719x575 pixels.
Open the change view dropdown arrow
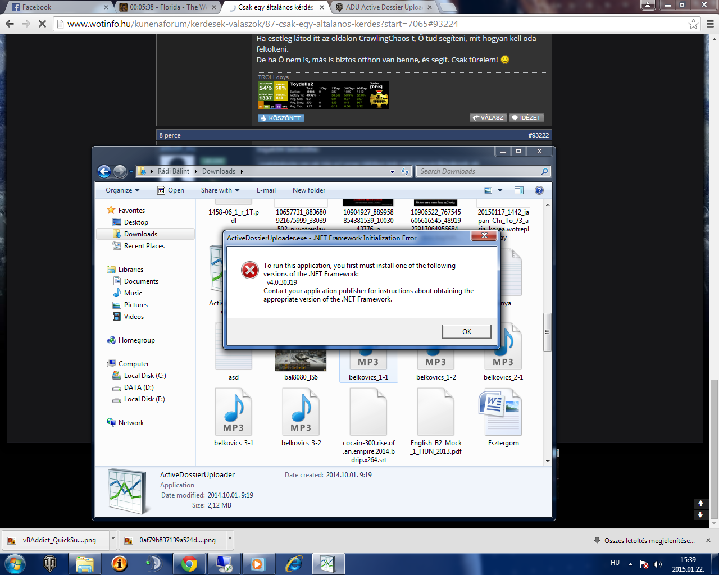coord(500,190)
